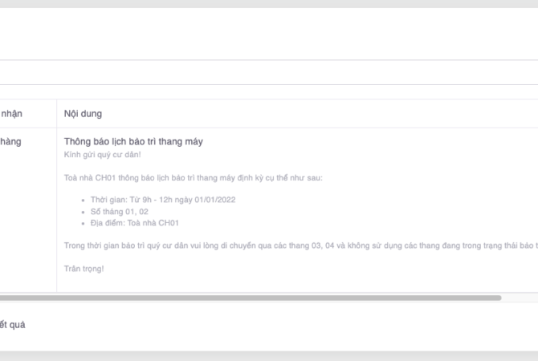Click the "Toà nhà CH01 thông báo" paragraph
This screenshot has height=361, width=538.
tap(193, 177)
